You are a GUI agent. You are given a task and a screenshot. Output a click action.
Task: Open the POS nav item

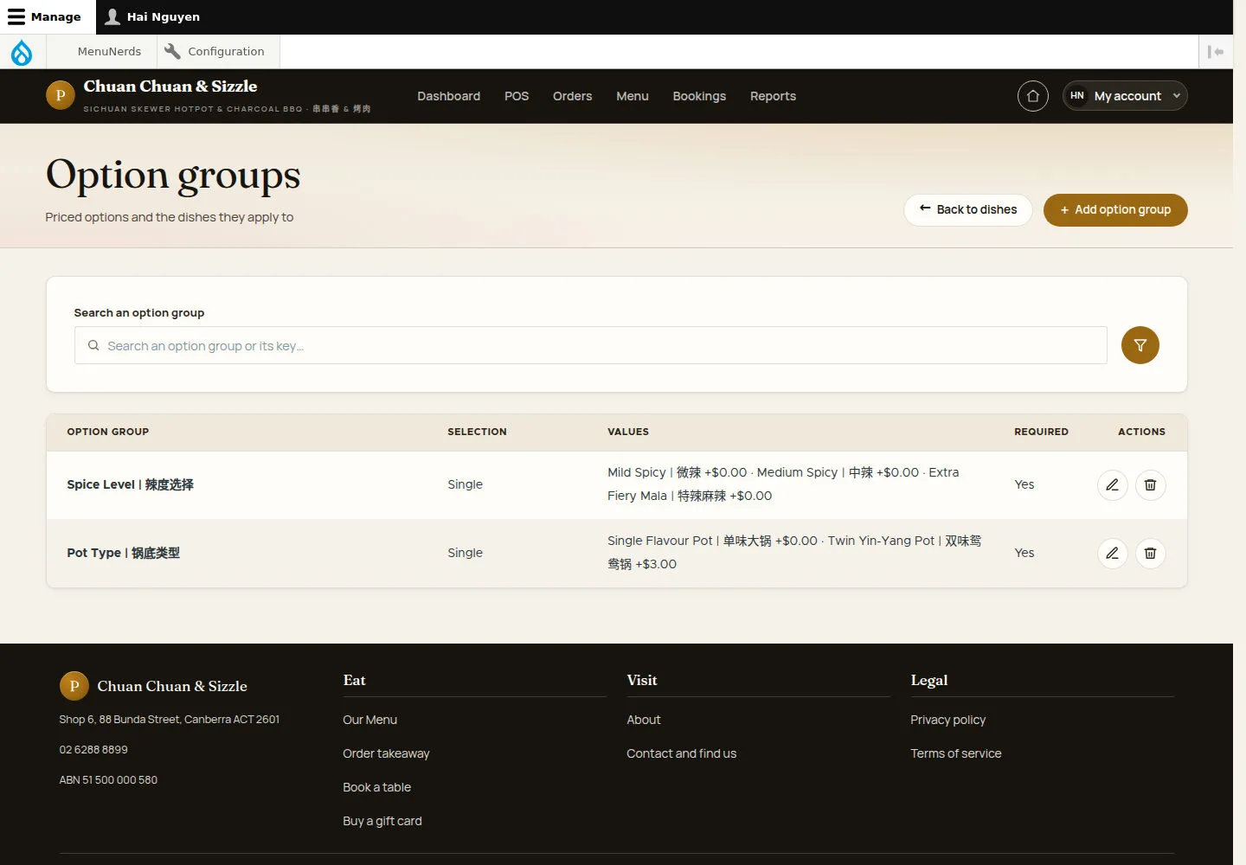517,96
